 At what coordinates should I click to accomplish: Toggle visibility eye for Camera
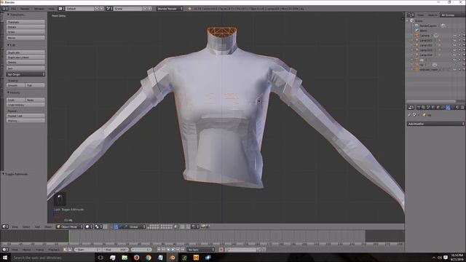point(454,36)
